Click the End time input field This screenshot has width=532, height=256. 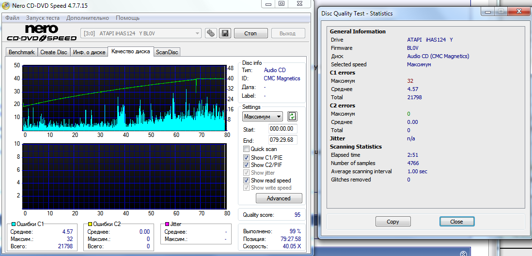click(x=282, y=140)
